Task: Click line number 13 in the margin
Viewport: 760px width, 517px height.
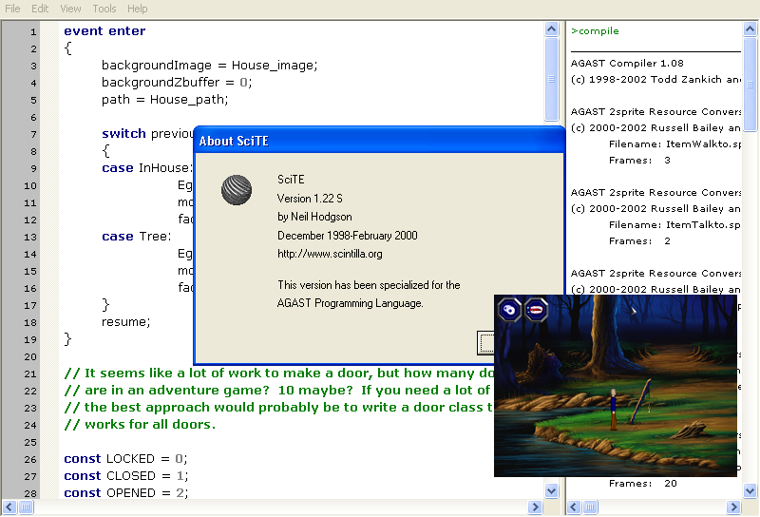Action: pos(30,238)
